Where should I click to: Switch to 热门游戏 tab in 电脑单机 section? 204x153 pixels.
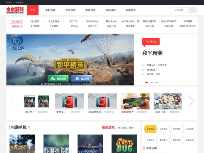pos(122,128)
